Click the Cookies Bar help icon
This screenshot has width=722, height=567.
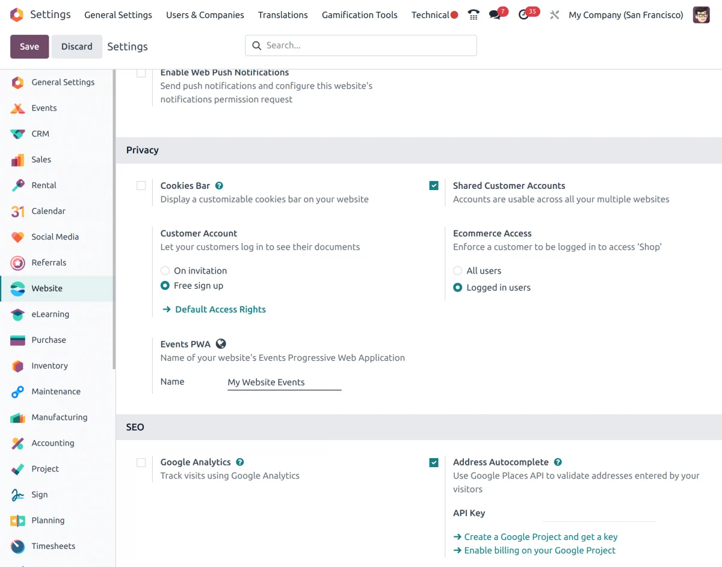point(218,185)
